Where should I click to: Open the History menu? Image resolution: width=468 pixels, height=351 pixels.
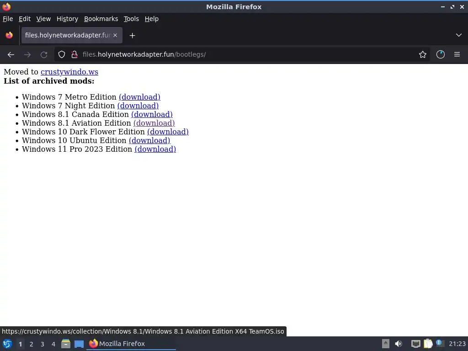pos(68,19)
